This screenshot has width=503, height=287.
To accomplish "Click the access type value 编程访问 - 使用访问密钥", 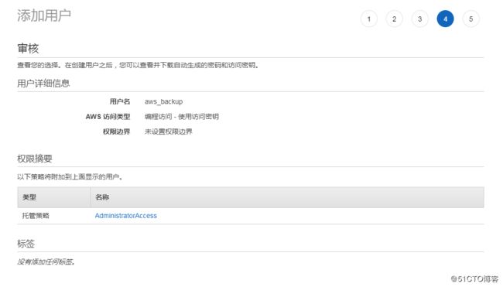I will click(x=182, y=116).
